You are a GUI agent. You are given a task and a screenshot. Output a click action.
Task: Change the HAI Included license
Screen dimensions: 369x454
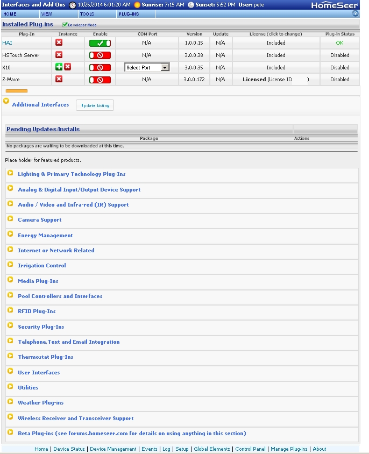pyautogui.click(x=276, y=43)
